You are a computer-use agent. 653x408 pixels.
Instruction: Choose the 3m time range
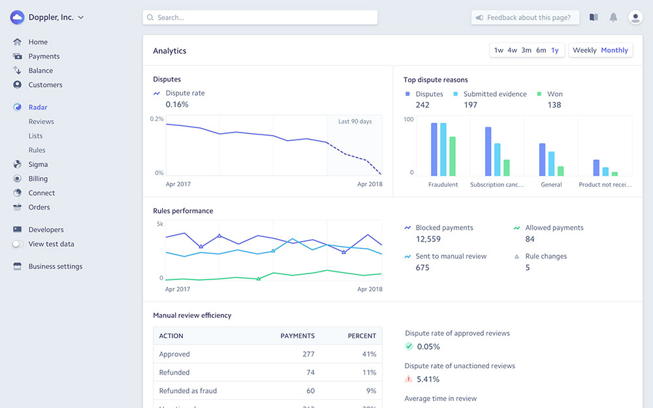[526, 50]
